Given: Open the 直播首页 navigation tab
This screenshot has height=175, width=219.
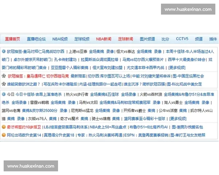Looking at the screenshot, I should [x=12, y=39].
